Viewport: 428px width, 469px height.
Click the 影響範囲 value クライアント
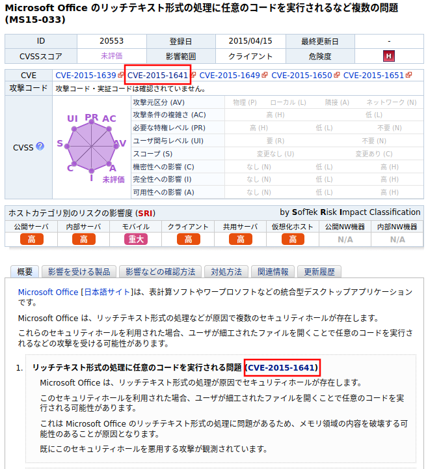[250, 56]
